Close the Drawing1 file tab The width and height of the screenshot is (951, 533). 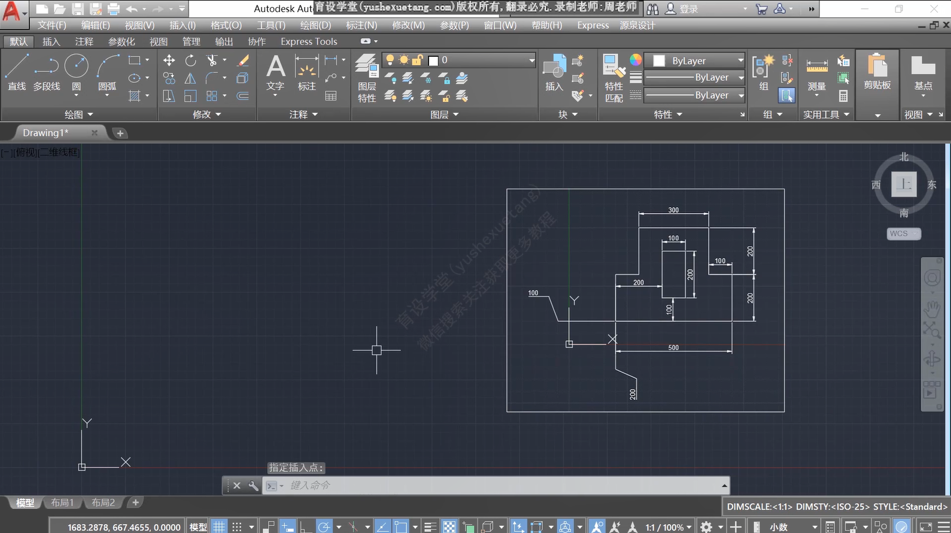(95, 133)
